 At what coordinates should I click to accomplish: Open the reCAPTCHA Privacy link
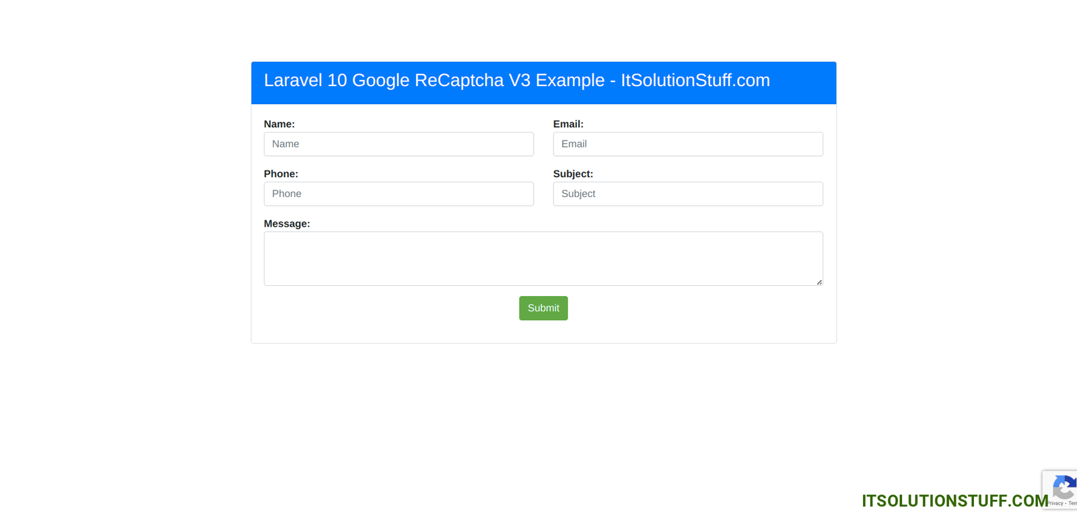pos(1055,503)
